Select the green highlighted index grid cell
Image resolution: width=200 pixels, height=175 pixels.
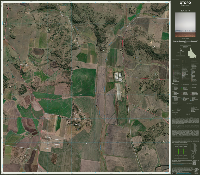coord(181,151)
